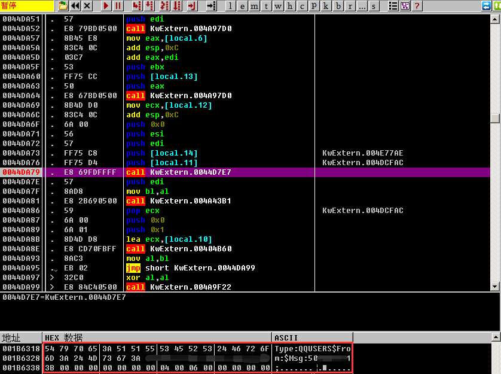Image resolution: width=501 pixels, height=374 pixels.
Task: Click the 'HEX 数据' column header
Action: (157, 337)
